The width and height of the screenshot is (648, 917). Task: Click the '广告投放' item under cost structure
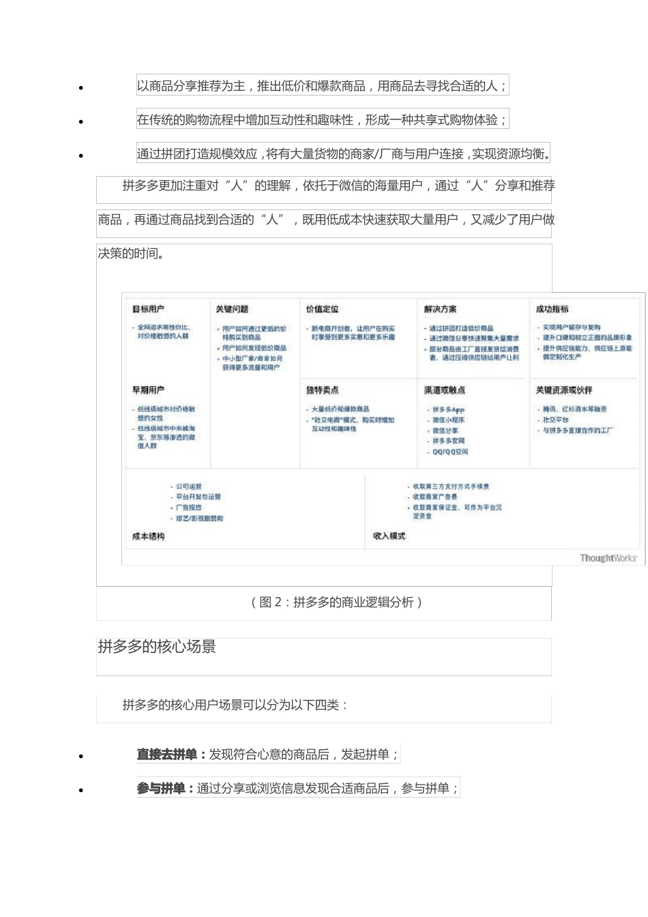click(189, 508)
